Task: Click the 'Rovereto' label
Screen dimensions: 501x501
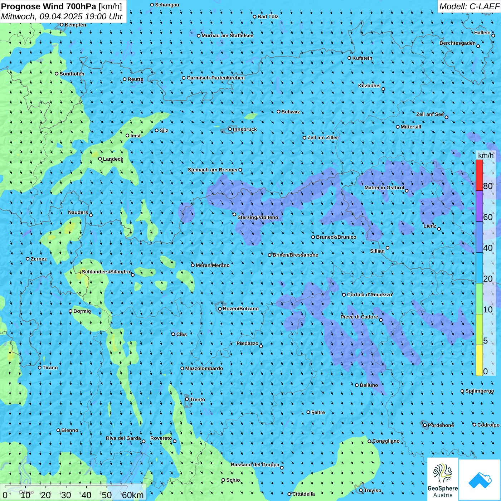Action: [x=161, y=438]
